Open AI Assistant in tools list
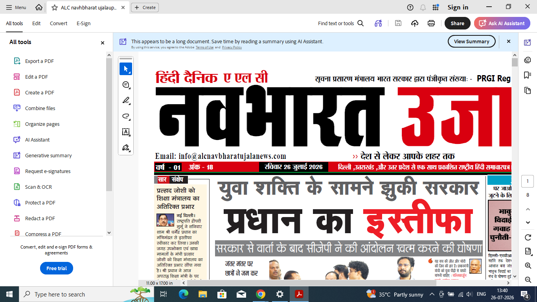Image resolution: width=537 pixels, height=302 pixels. (x=37, y=140)
